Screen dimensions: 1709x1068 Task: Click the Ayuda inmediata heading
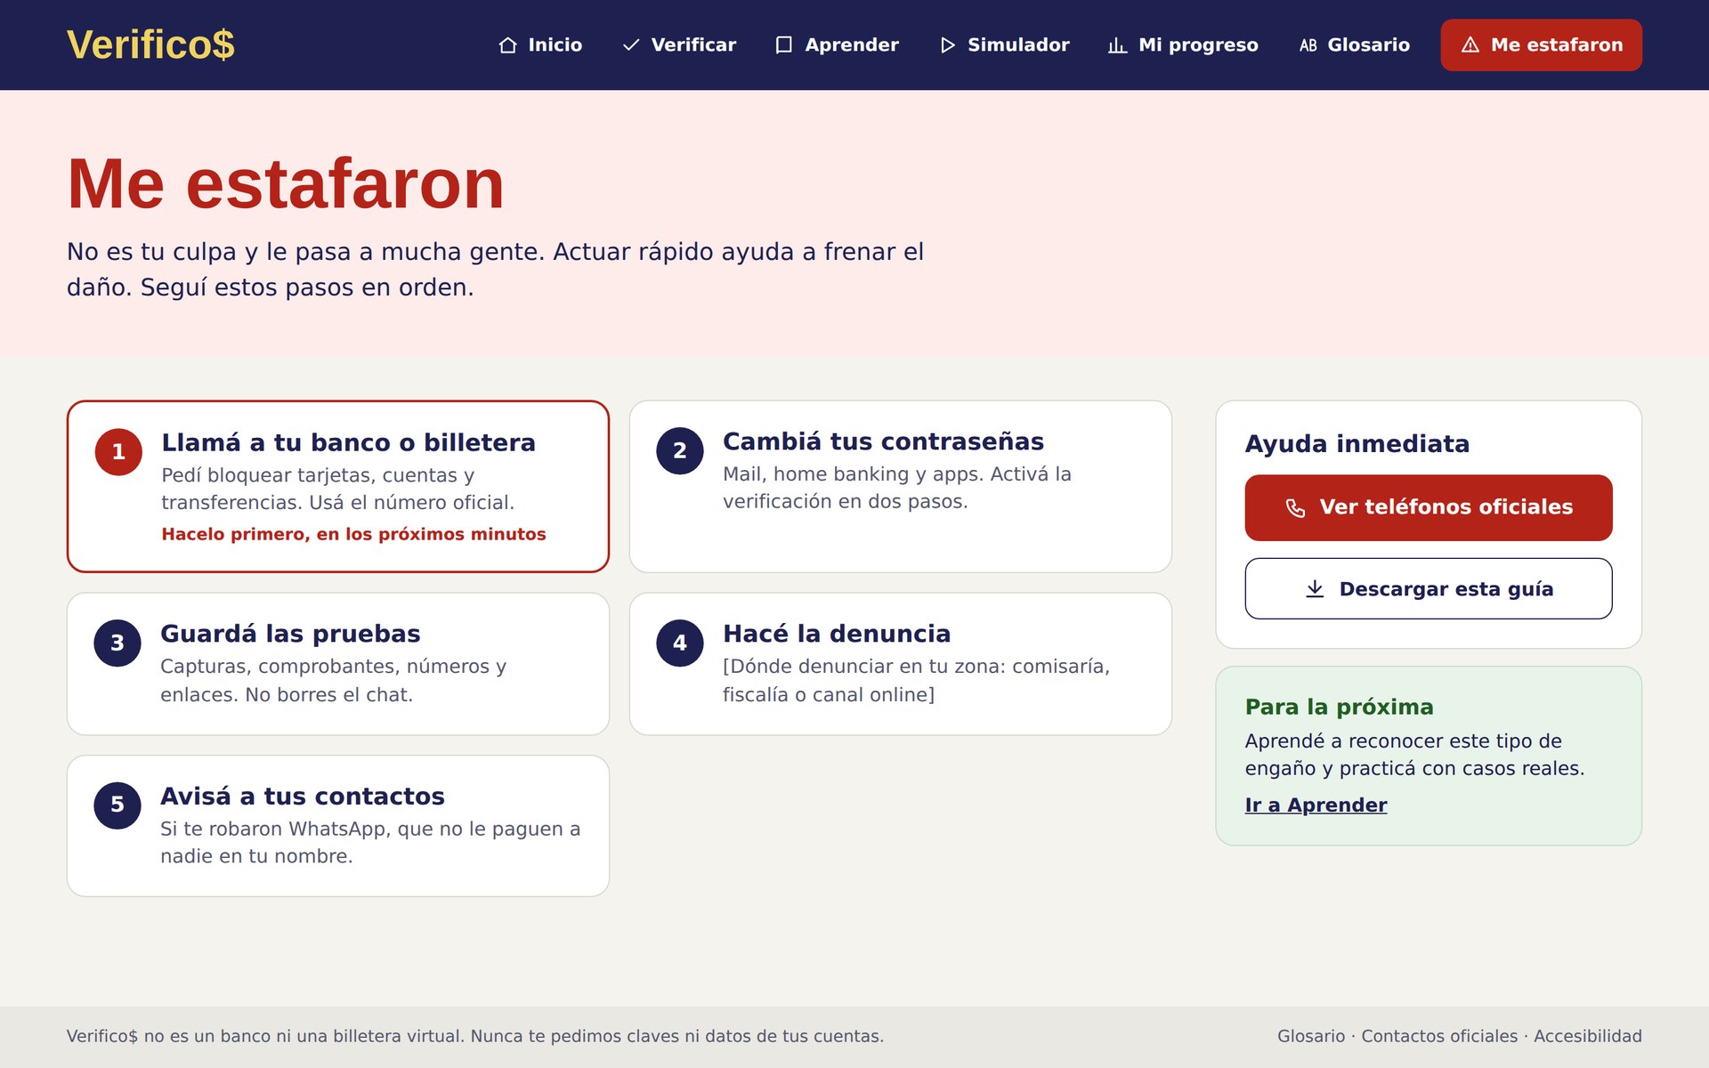click(x=1357, y=443)
